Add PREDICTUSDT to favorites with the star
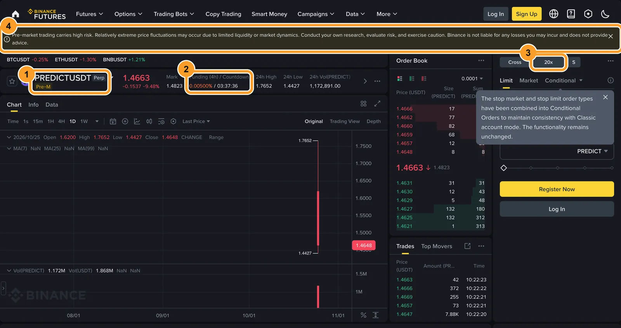The width and height of the screenshot is (621, 328). pos(12,81)
